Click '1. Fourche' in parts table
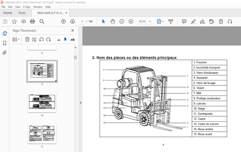This screenshot has width=241, height=152. [x=210, y=62]
